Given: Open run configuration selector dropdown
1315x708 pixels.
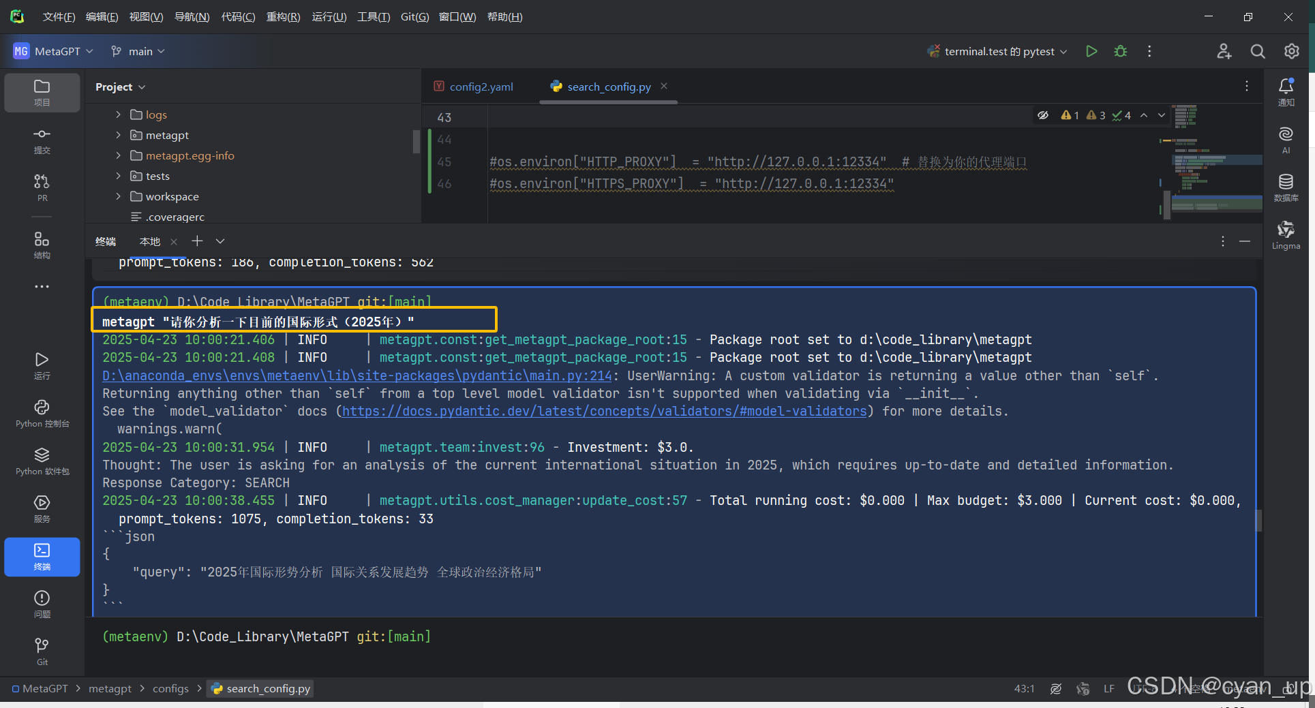Looking at the screenshot, I should click(x=997, y=51).
